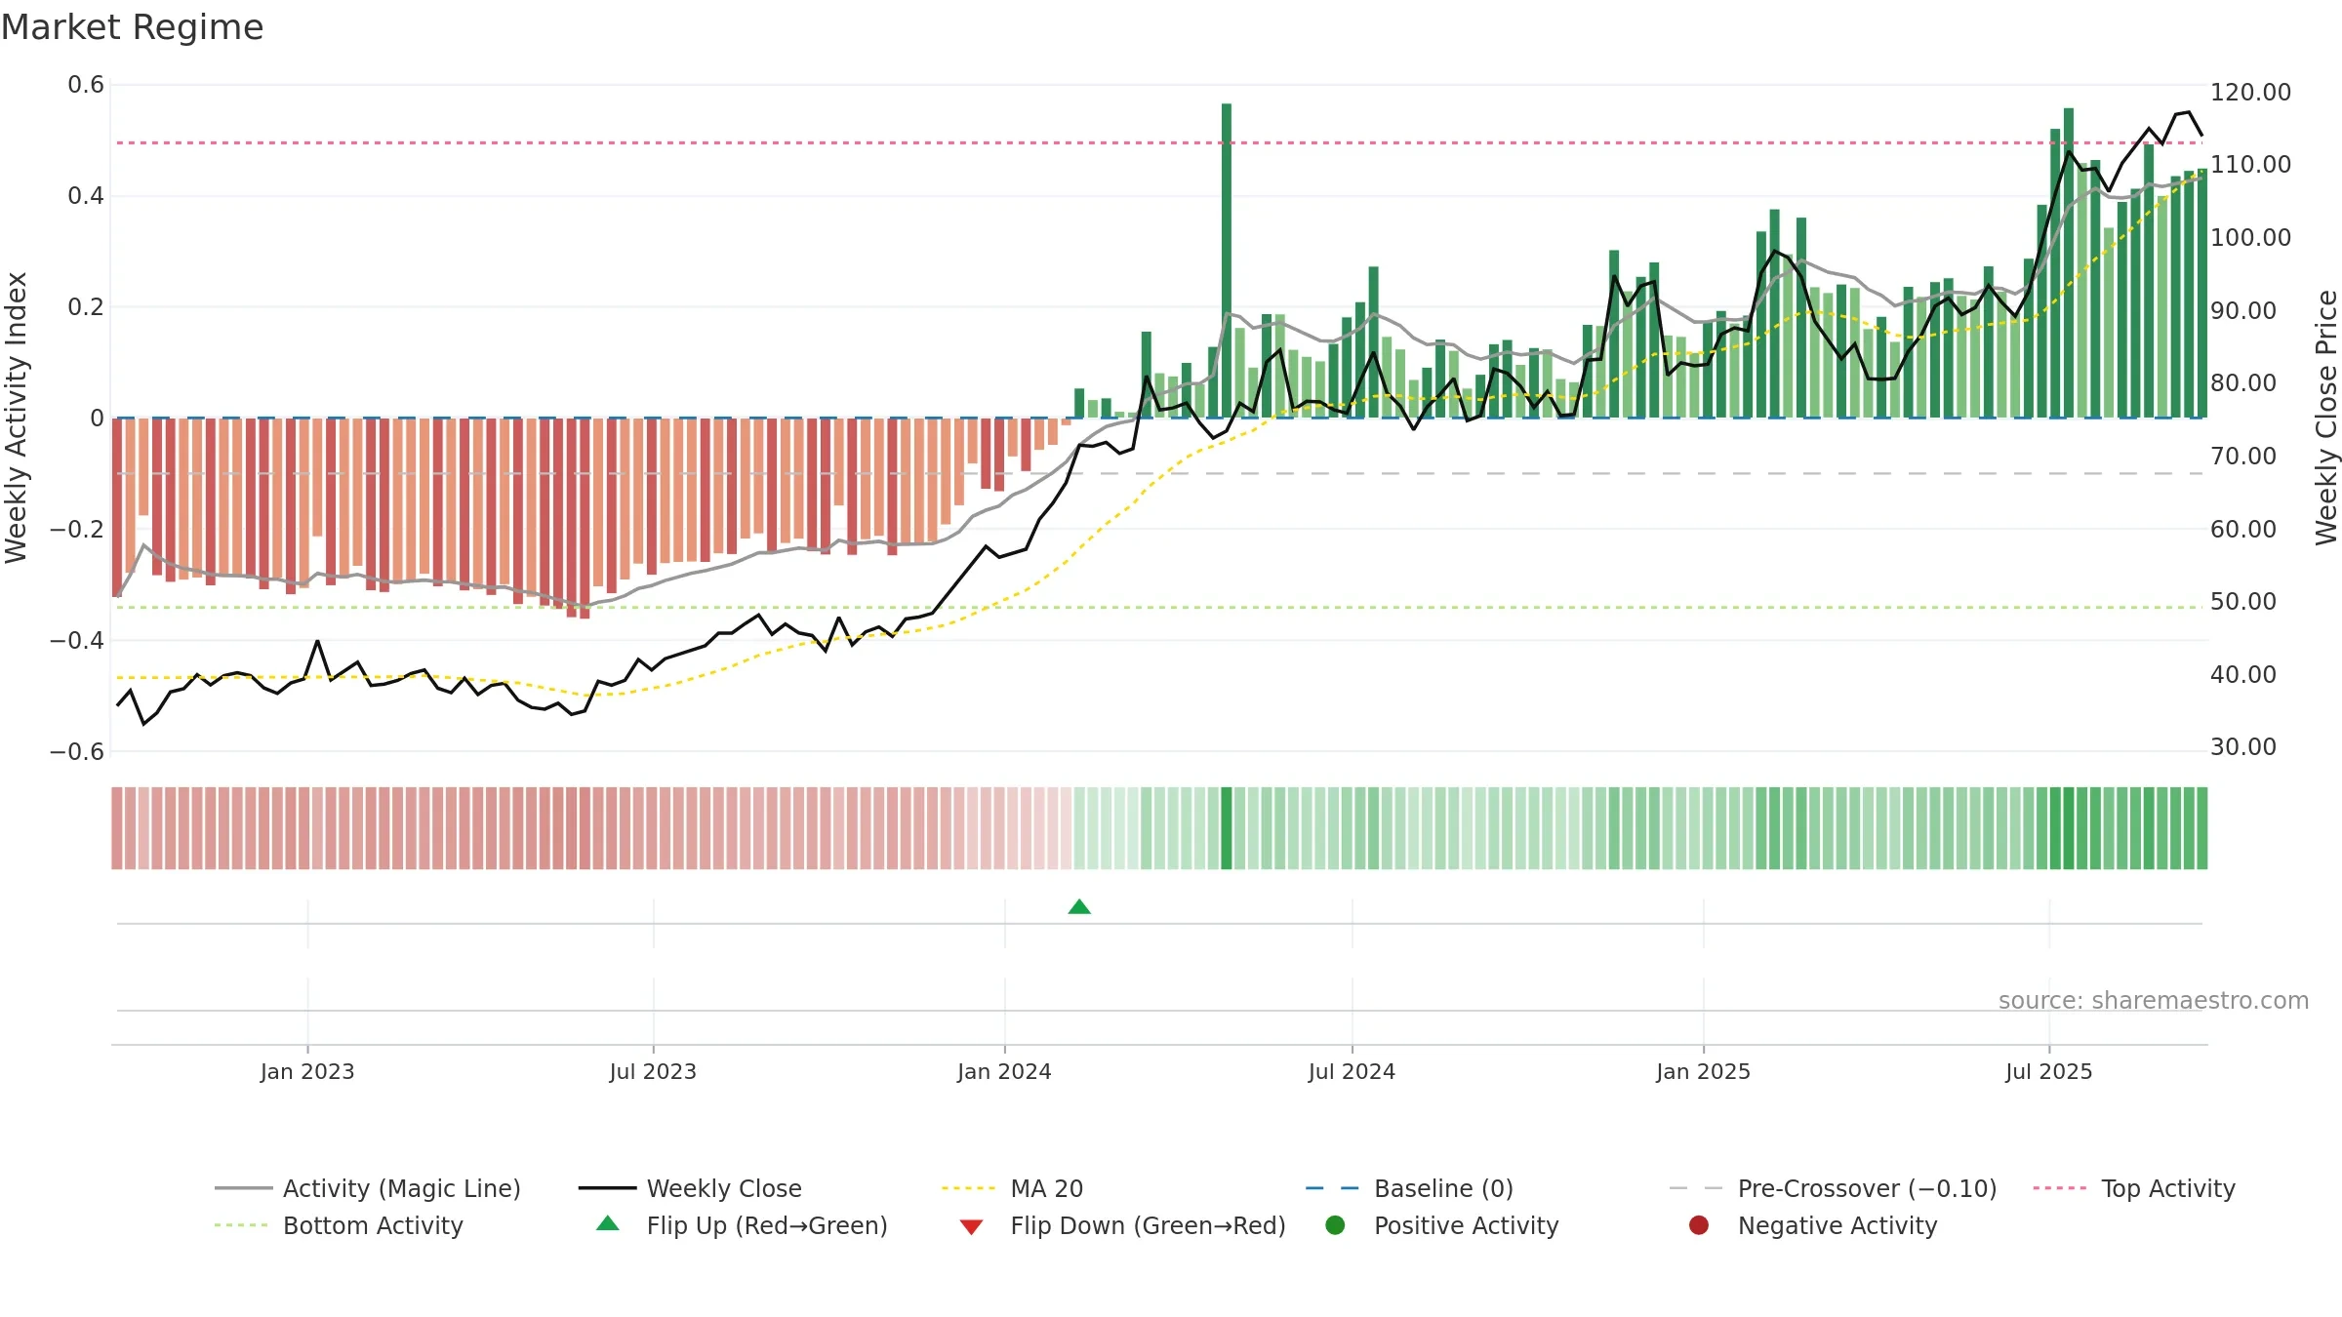Click the 0.6 activity axis tick
The image size is (2342, 1317).
coord(86,85)
